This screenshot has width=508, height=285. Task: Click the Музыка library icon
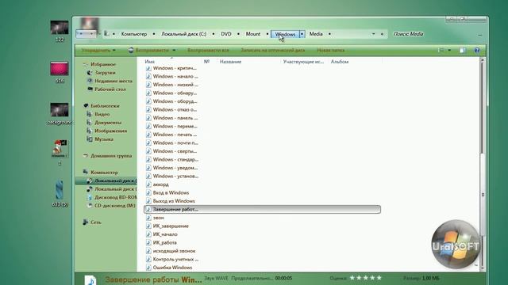coord(89,139)
